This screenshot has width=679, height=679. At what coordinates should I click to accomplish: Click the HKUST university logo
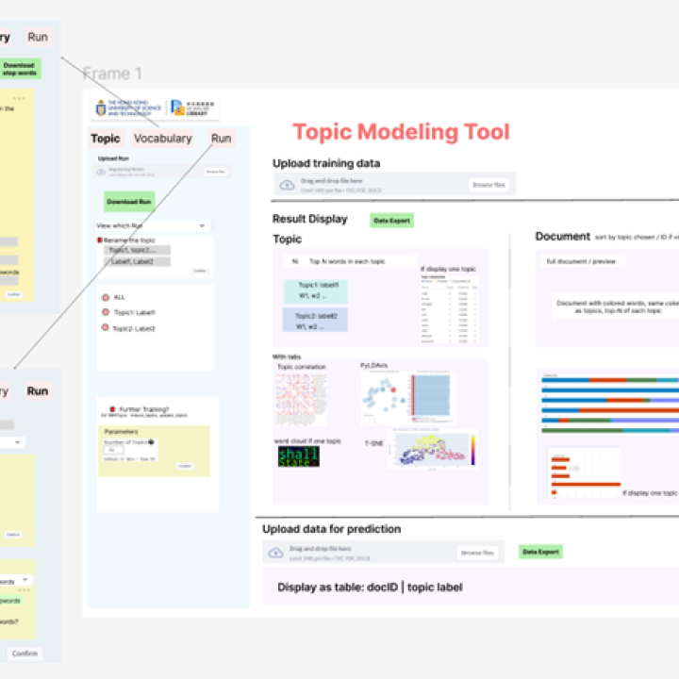[129, 108]
